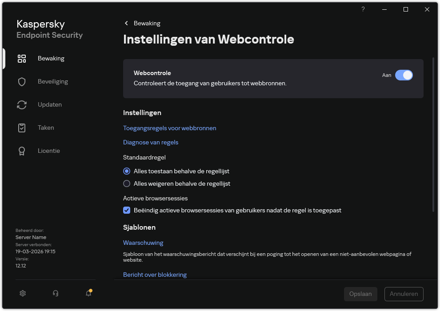The height and width of the screenshot is (311, 440).
Task: Navigate back using the Bewaking chevron
Action: [126, 23]
